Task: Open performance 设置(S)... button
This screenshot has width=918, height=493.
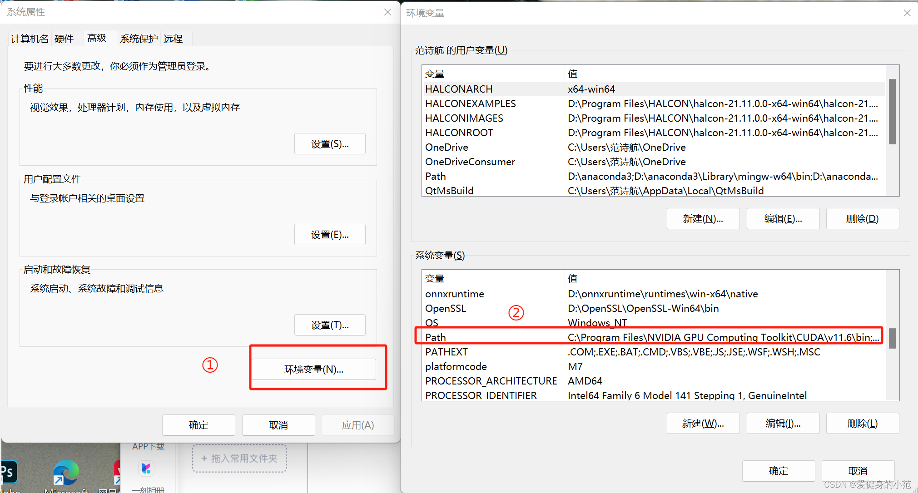Action: (x=330, y=144)
